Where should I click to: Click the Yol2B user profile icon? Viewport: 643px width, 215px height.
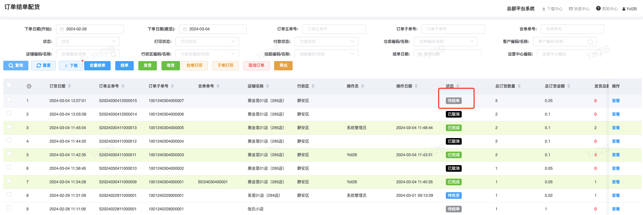pos(624,9)
